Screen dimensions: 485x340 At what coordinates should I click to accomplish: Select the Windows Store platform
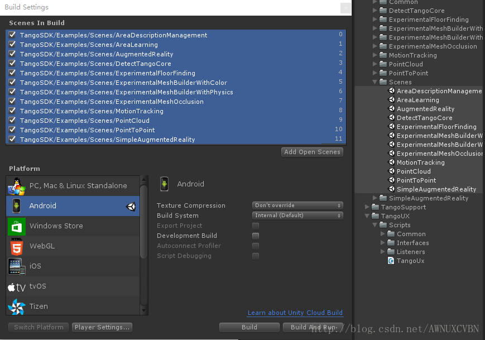pyautogui.click(x=73, y=226)
